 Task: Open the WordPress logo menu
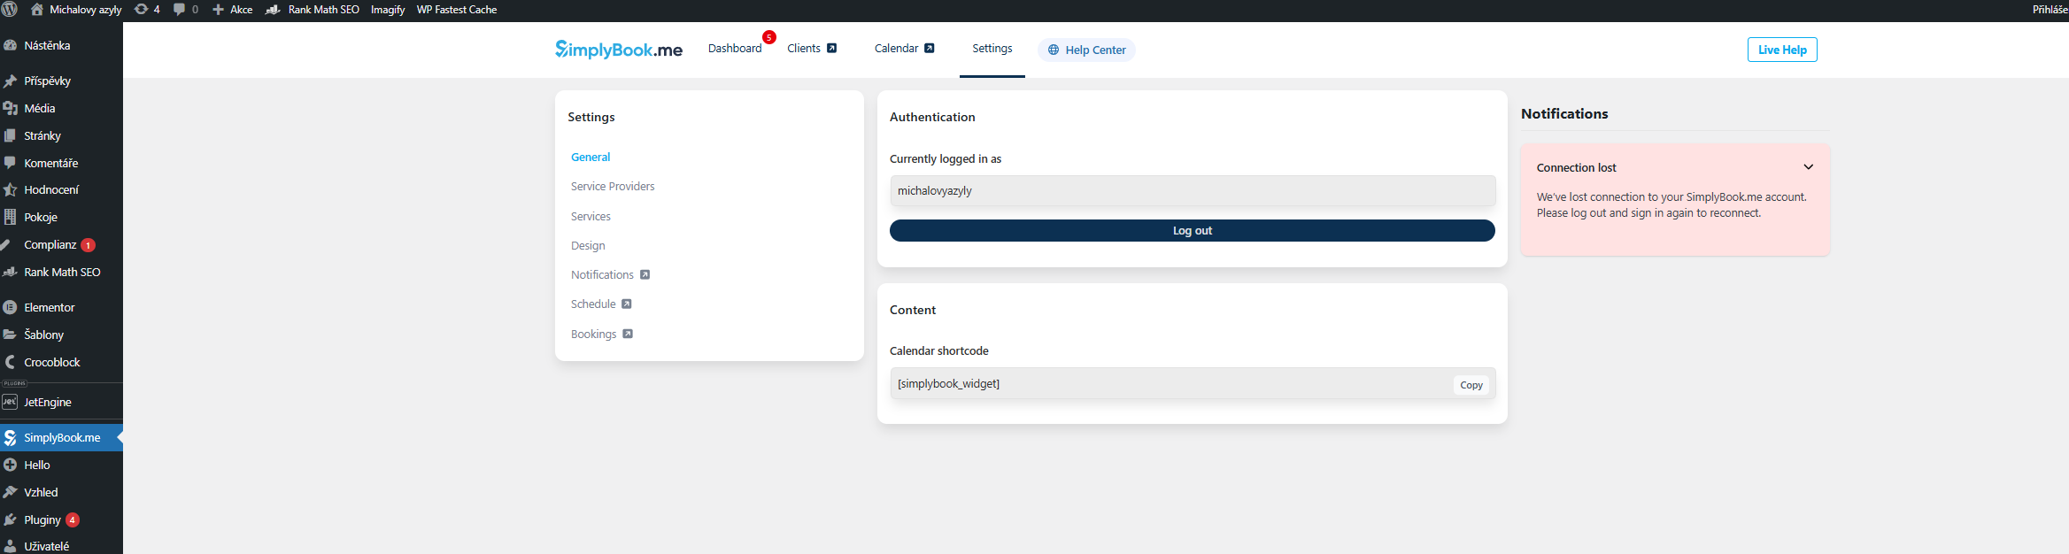9,9
